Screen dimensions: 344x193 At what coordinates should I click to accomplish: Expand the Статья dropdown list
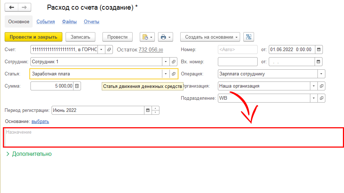(166, 74)
